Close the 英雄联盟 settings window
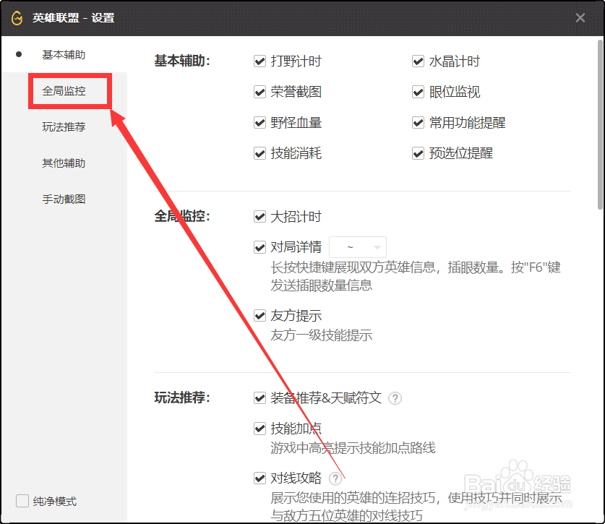 [x=580, y=18]
